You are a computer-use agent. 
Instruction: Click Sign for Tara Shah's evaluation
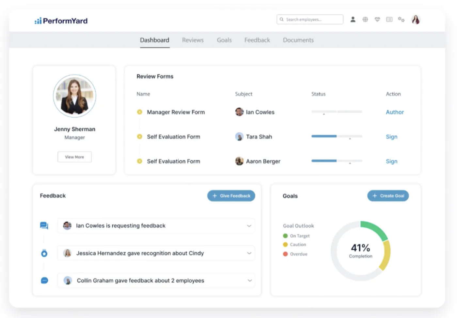[392, 137]
